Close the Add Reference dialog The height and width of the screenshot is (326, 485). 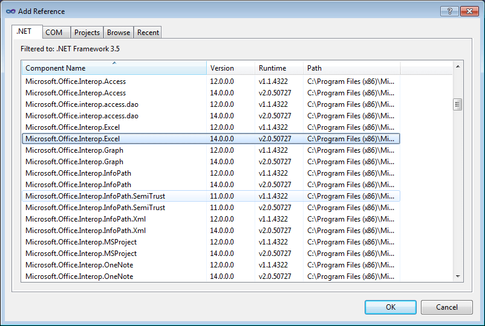[x=469, y=11]
